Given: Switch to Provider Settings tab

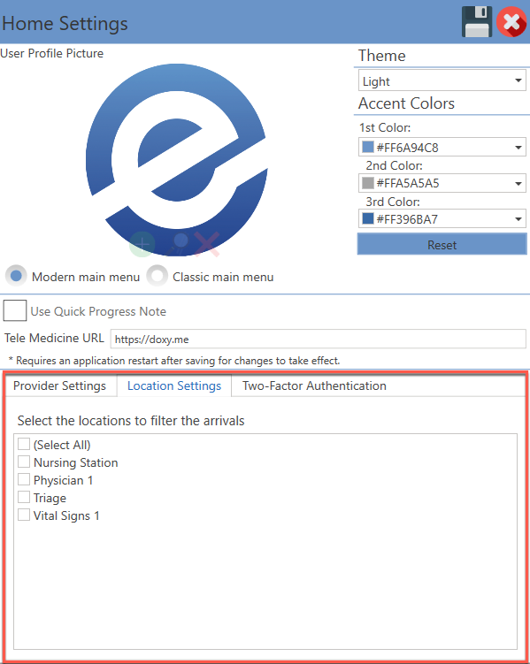Looking at the screenshot, I should (60, 385).
